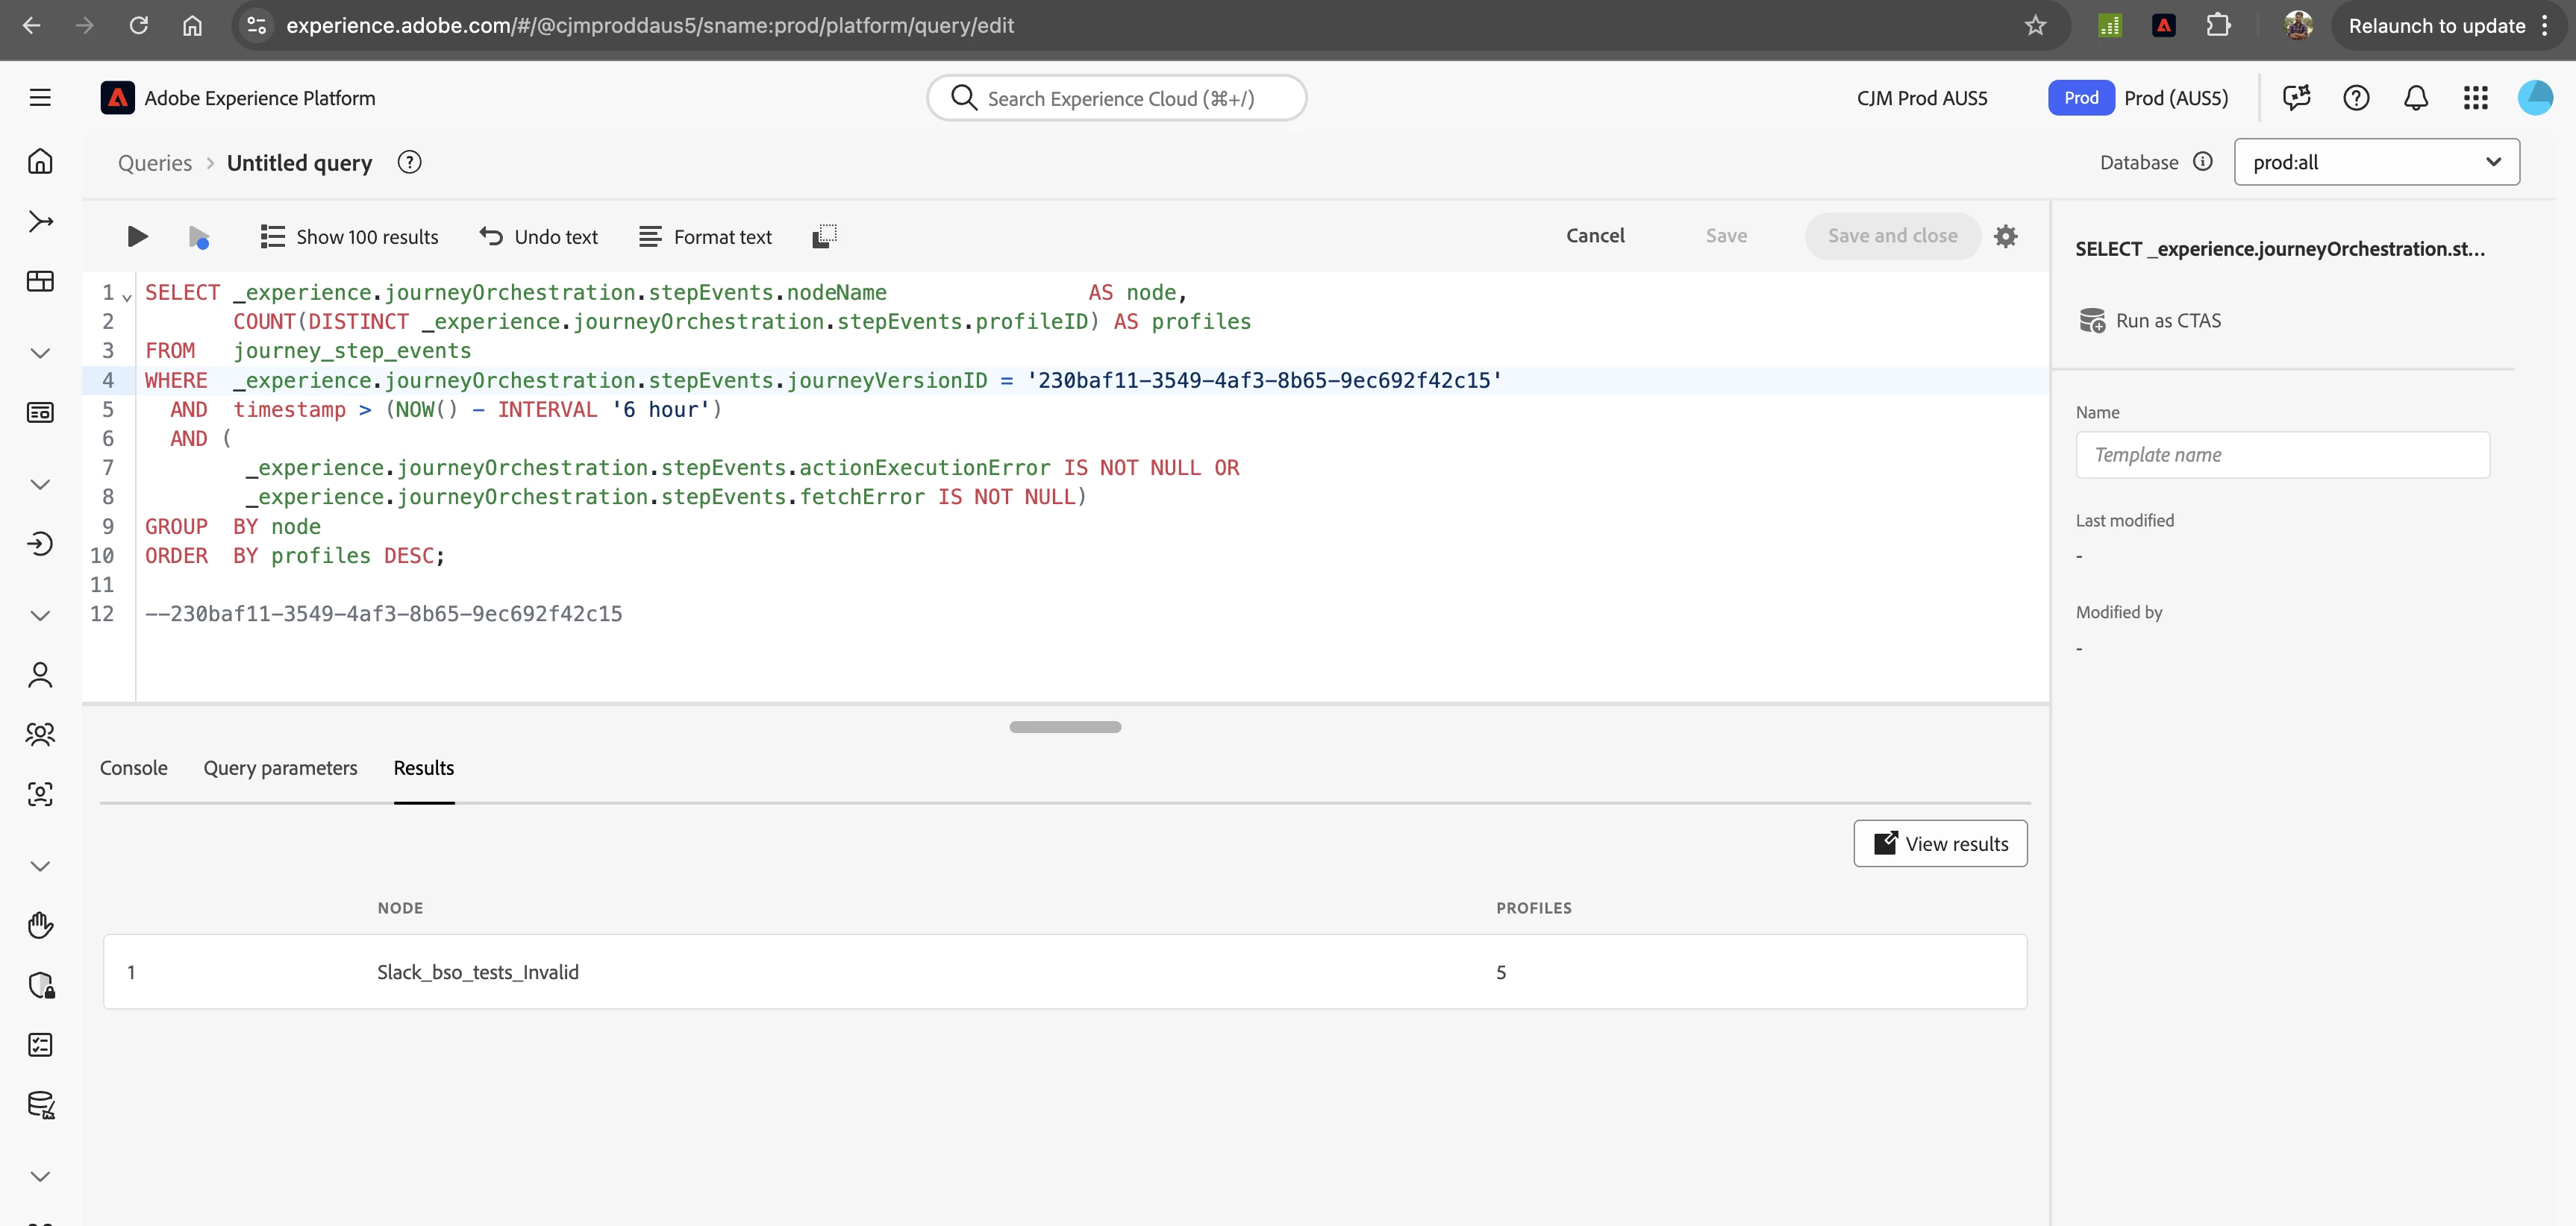2576x1226 pixels.
Task: Run the query with play icon
Action: (x=137, y=237)
